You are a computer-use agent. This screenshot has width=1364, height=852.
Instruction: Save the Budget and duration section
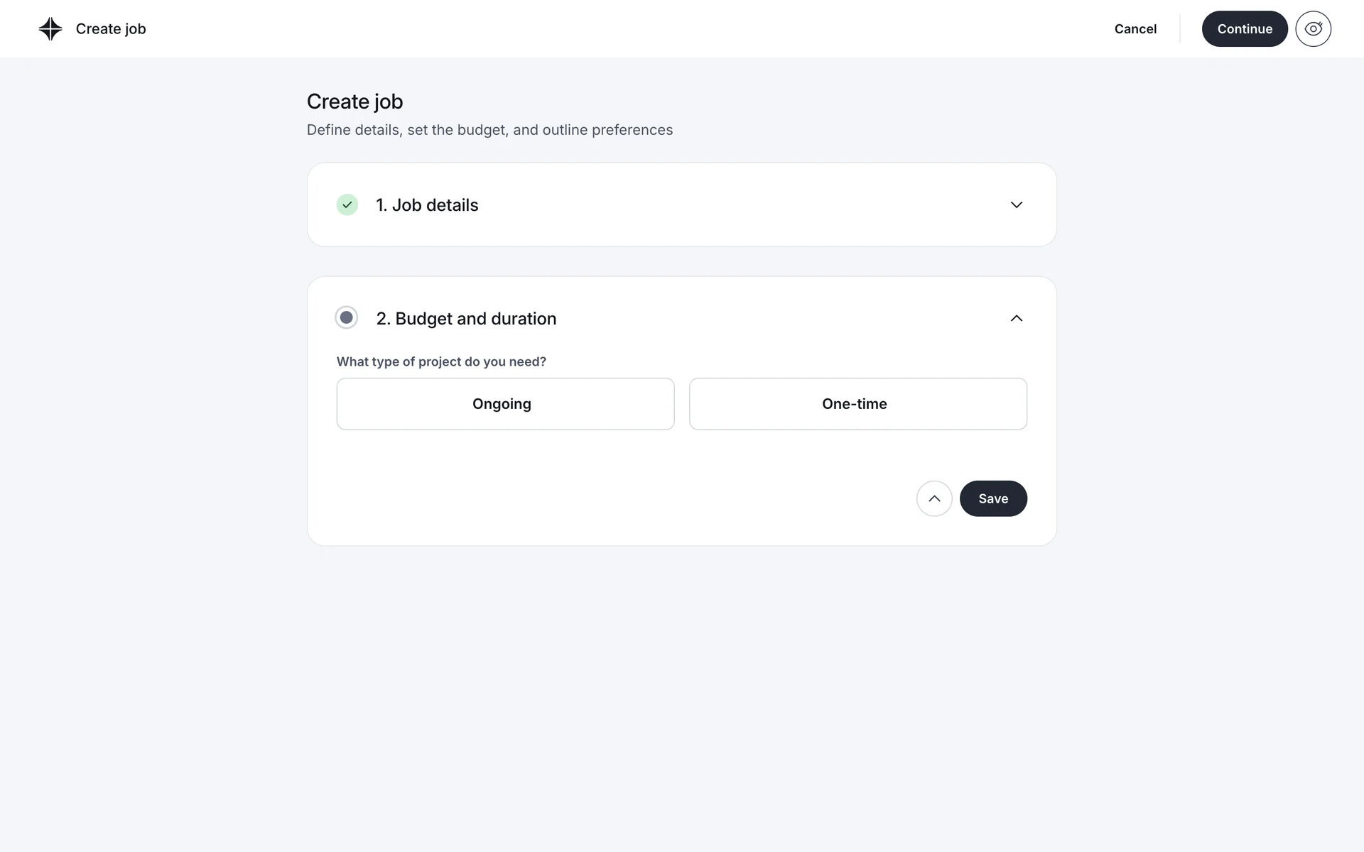pyautogui.click(x=992, y=498)
